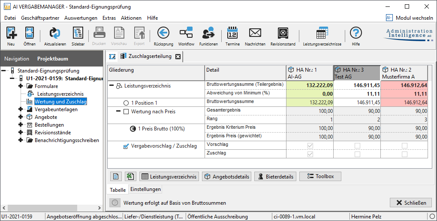The width and height of the screenshot is (437, 221).
Task: Collapse the Standard-Eignungsprüfung root node
Action: click(x=3, y=70)
